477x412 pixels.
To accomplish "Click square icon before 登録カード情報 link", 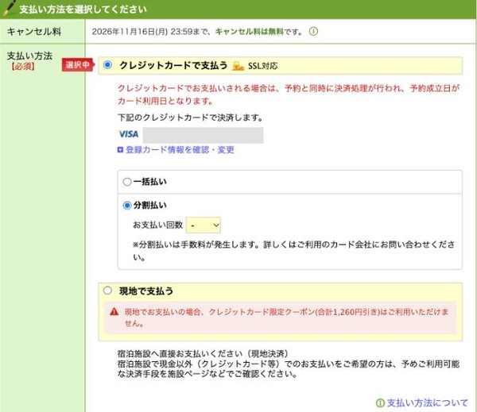I will pyautogui.click(x=120, y=150).
